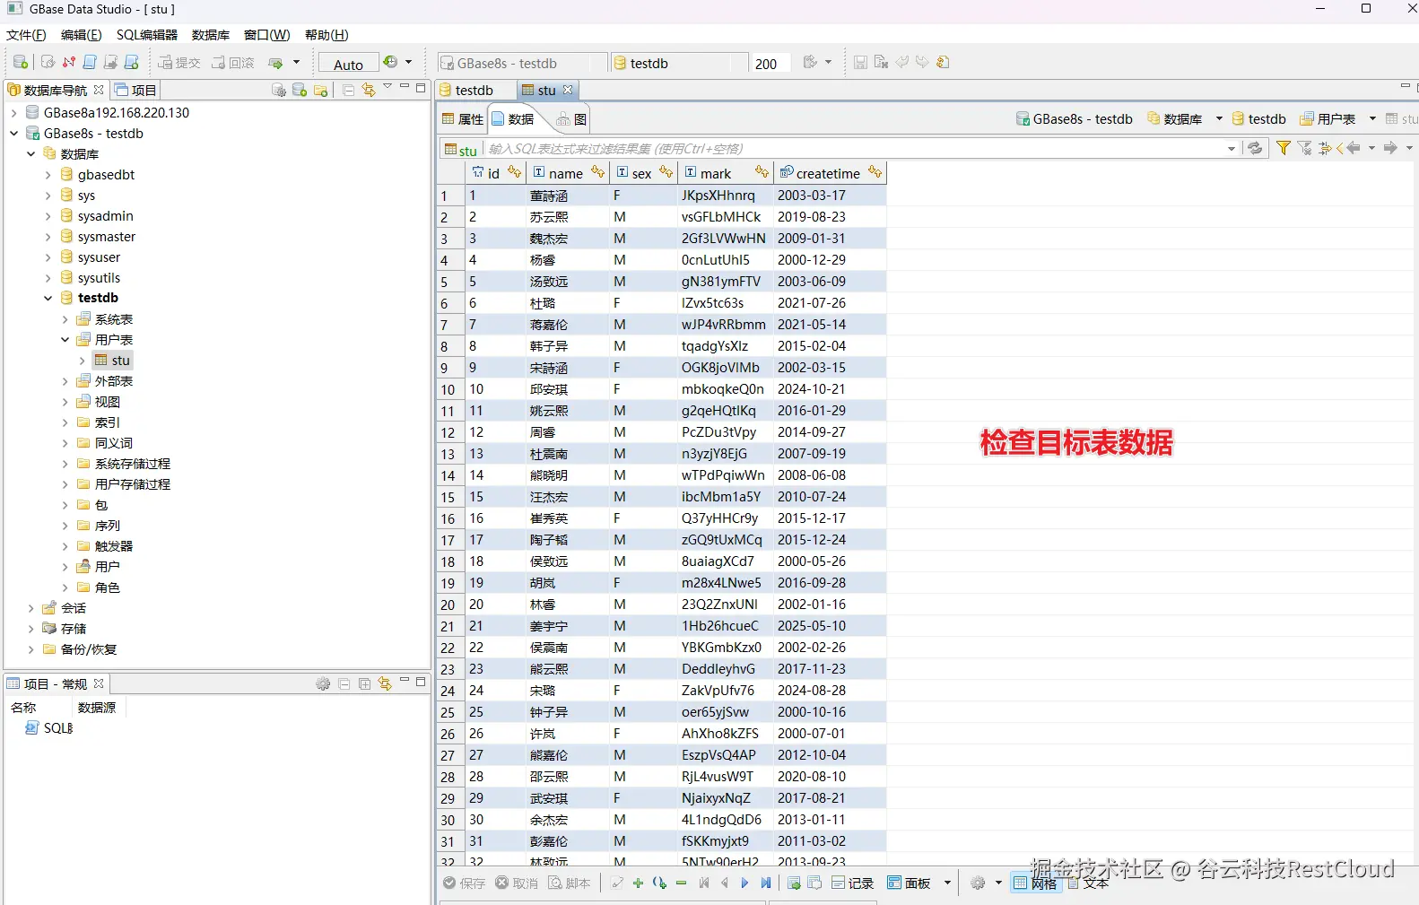The width and height of the screenshot is (1419, 905).
Task: Open the filter history dropdown arrow
Action: [x=1232, y=149]
